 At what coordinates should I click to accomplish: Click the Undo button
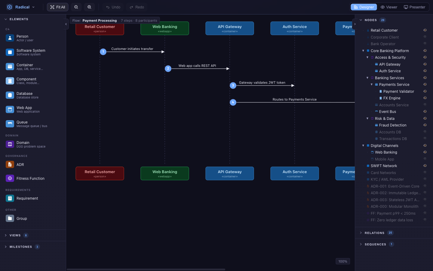(x=113, y=7)
